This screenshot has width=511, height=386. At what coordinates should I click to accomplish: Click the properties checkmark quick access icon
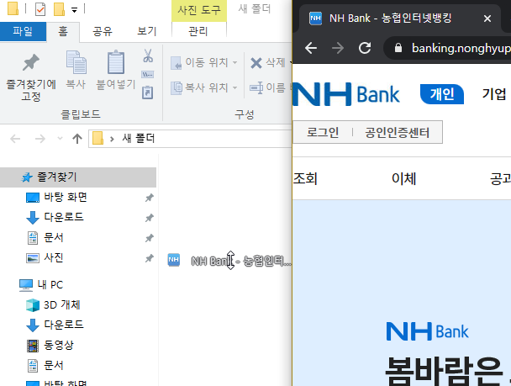(40, 9)
